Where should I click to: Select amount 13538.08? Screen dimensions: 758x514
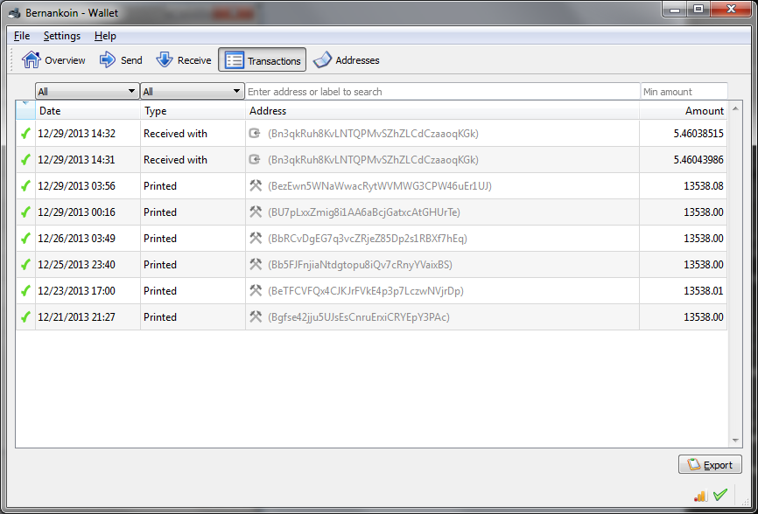tap(704, 186)
